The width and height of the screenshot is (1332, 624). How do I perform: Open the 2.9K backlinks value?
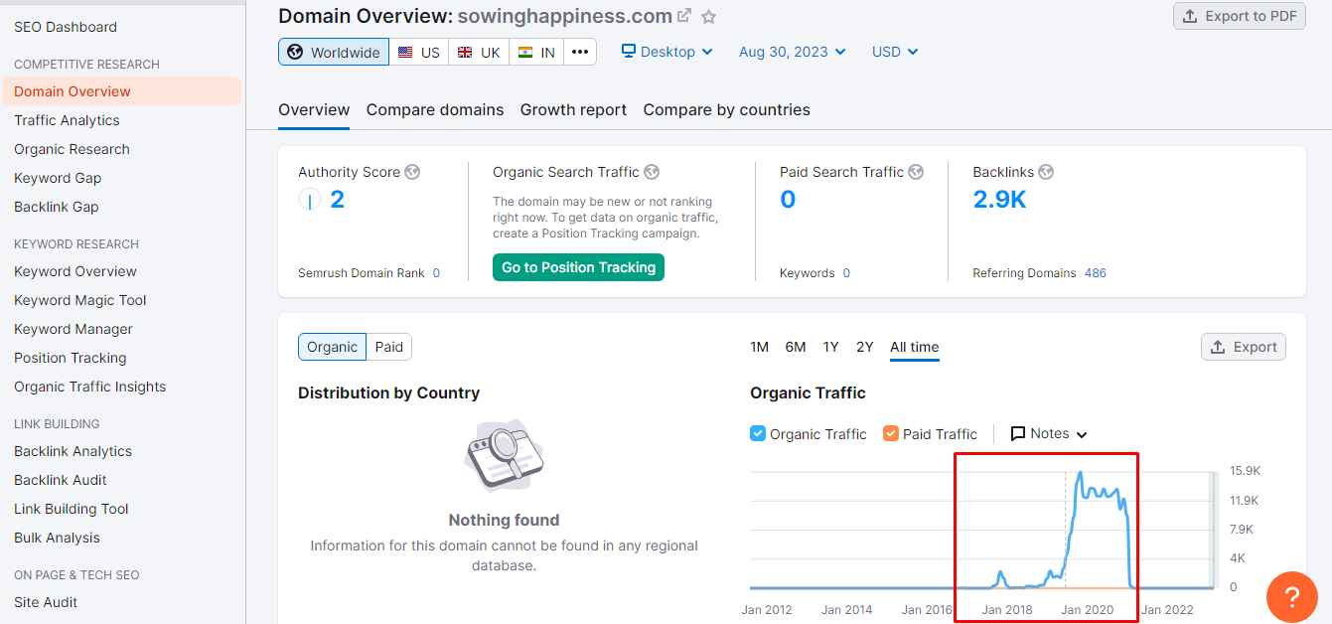click(x=999, y=200)
